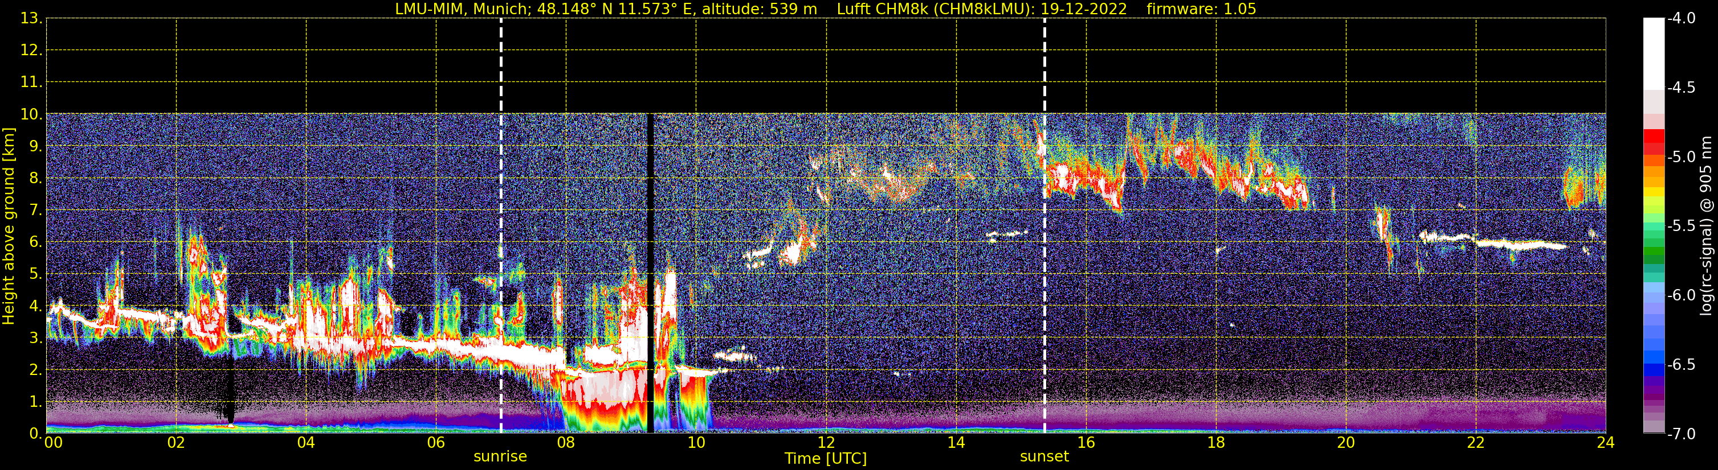This screenshot has width=1718, height=470.
Task: Click the time-axis tick label '16'
Action: tap(1086, 443)
